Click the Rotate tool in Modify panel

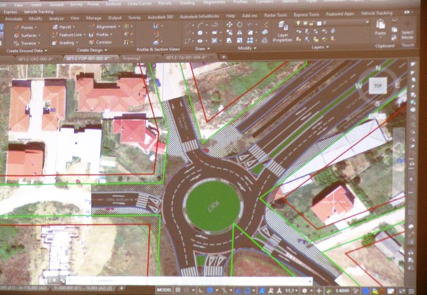tap(240, 24)
